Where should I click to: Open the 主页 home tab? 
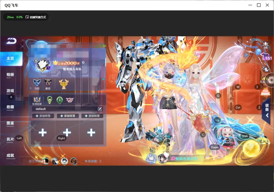11,59
